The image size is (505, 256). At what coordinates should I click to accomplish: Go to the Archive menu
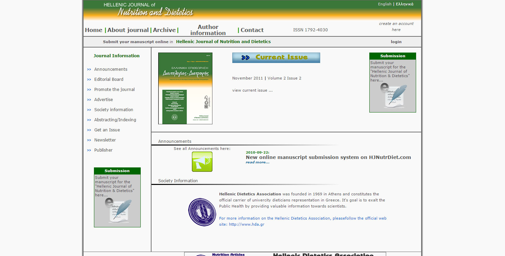click(164, 30)
